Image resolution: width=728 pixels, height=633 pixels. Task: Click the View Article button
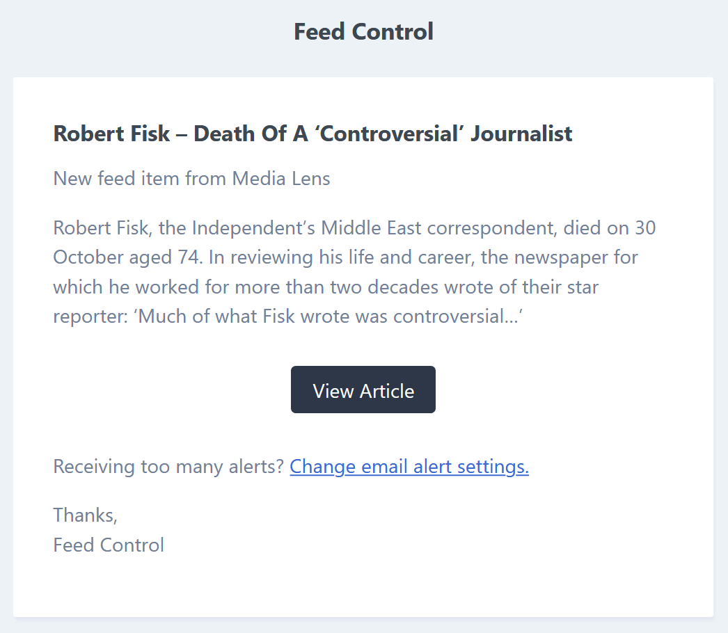click(x=363, y=390)
